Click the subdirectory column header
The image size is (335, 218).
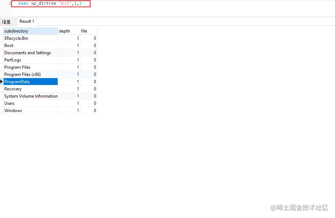31,31
